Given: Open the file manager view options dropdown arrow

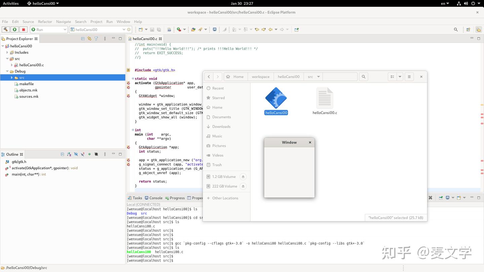Looking at the screenshot, I should 400,77.
